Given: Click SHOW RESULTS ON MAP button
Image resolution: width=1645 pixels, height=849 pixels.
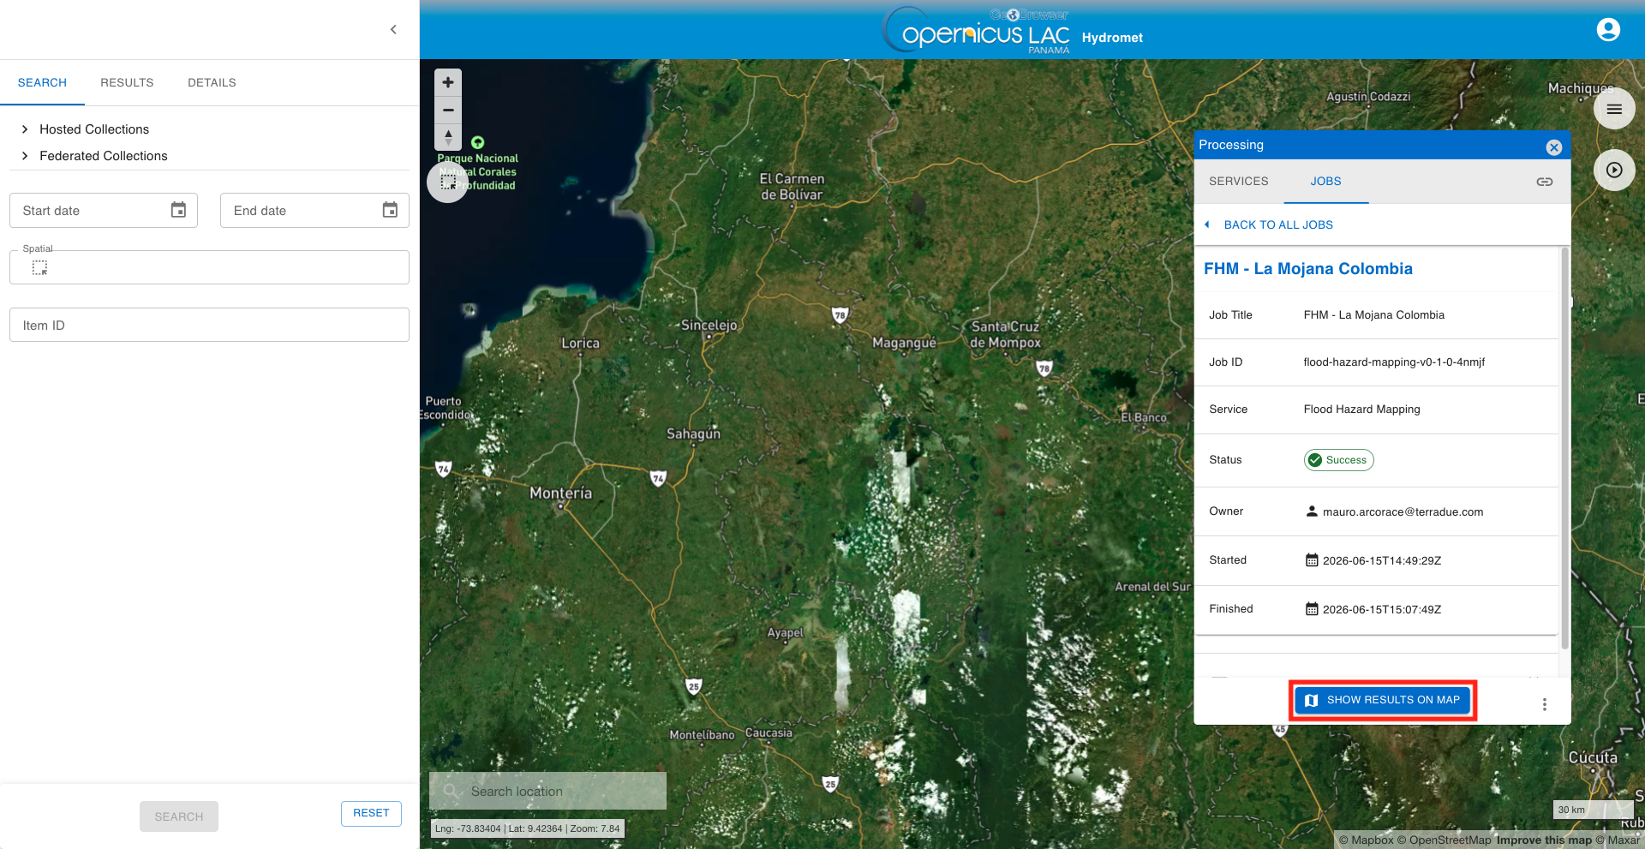Looking at the screenshot, I should (x=1382, y=700).
